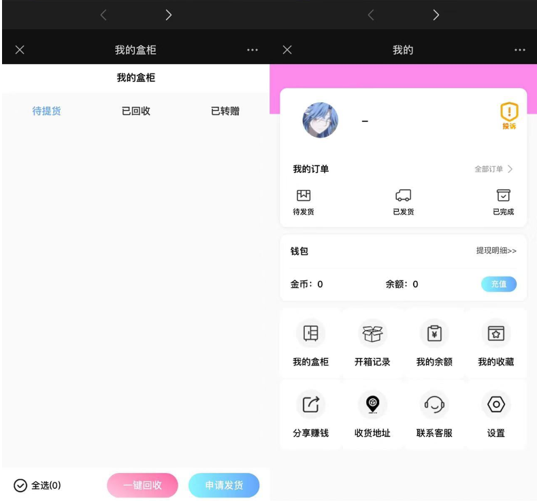This screenshot has width=537, height=501.
Task: Go back arrow above 我的 screen
Action: (370, 15)
